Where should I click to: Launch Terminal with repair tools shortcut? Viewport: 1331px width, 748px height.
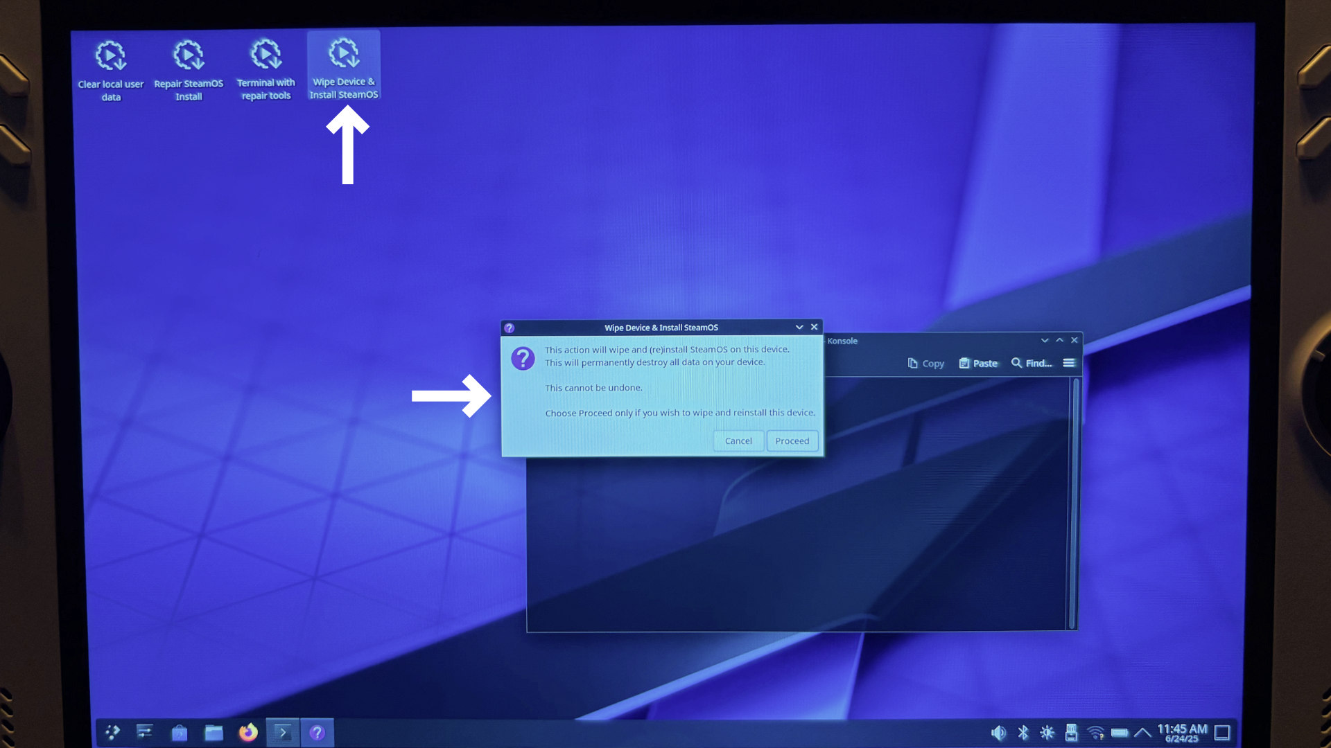tap(266, 70)
